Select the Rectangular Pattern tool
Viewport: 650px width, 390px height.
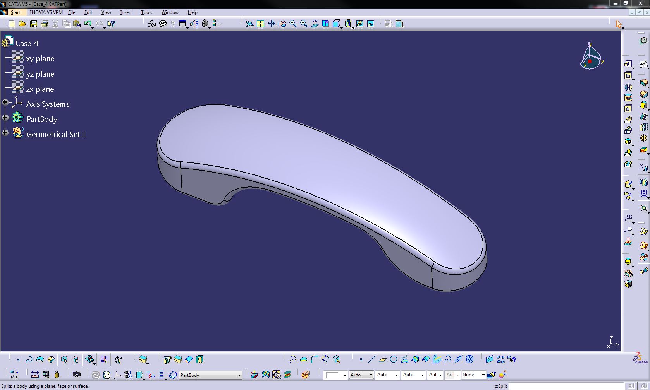(644, 193)
